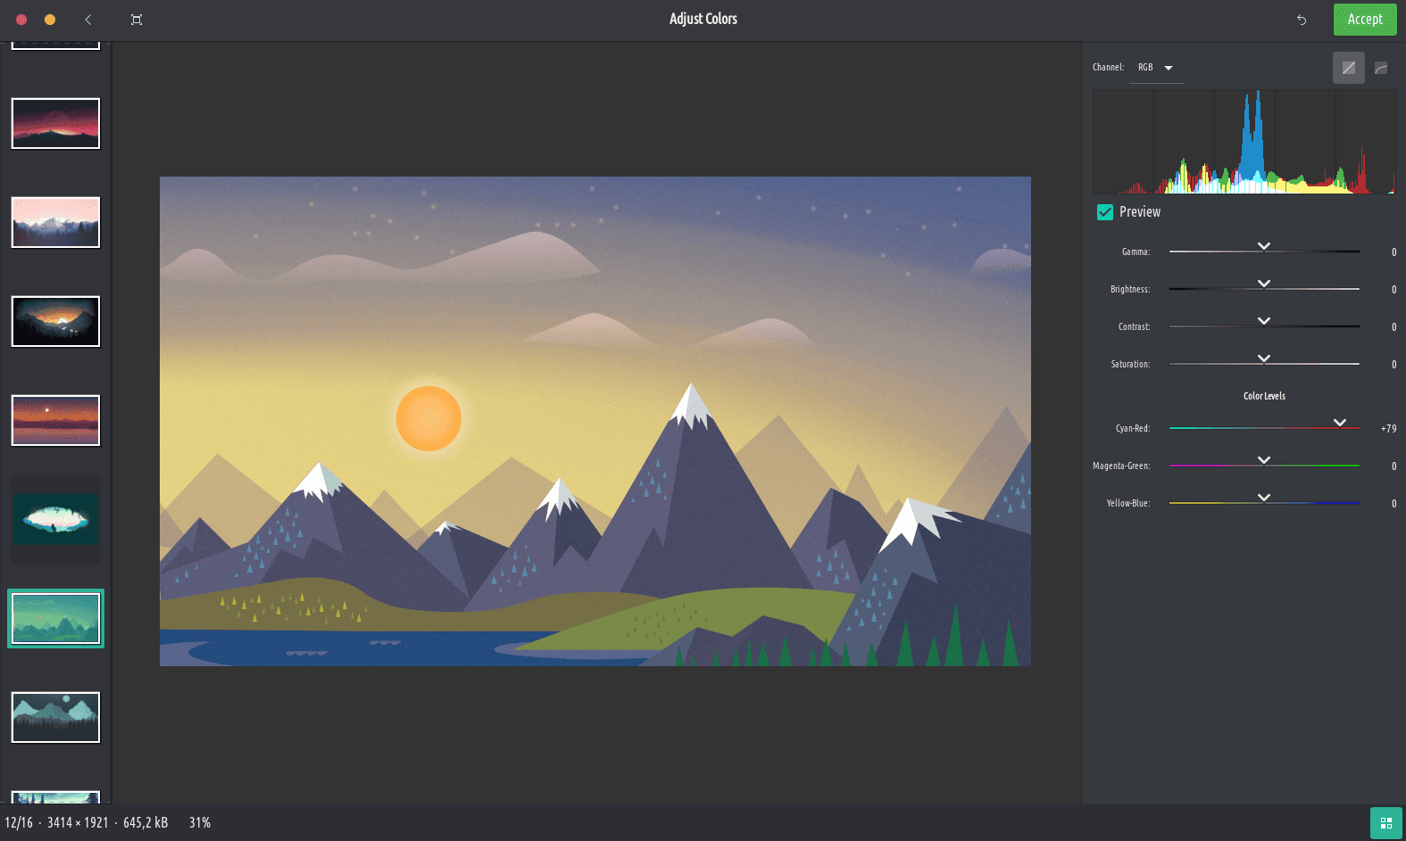The width and height of the screenshot is (1406, 841).
Task: Toggle the thumbnail grid icon in the status bar
Action: [x=1385, y=823]
